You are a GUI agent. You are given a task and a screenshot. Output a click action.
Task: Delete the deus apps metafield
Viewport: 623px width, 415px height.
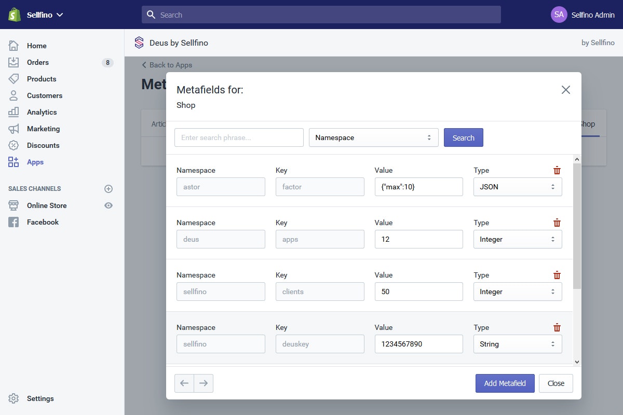557,223
